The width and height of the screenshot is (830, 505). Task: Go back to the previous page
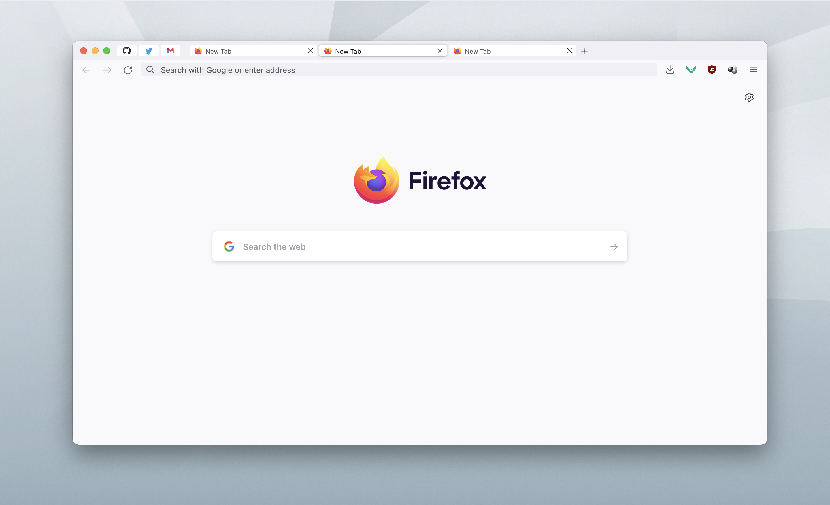click(x=86, y=70)
